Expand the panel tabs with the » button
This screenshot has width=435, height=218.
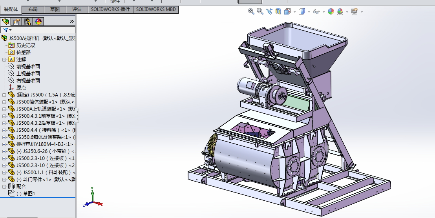[72, 22]
